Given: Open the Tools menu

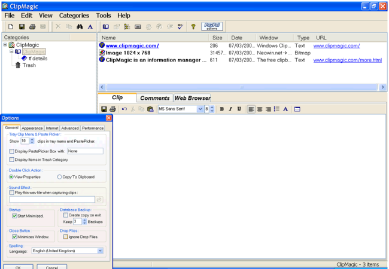Looking at the screenshot, I should [x=104, y=16].
